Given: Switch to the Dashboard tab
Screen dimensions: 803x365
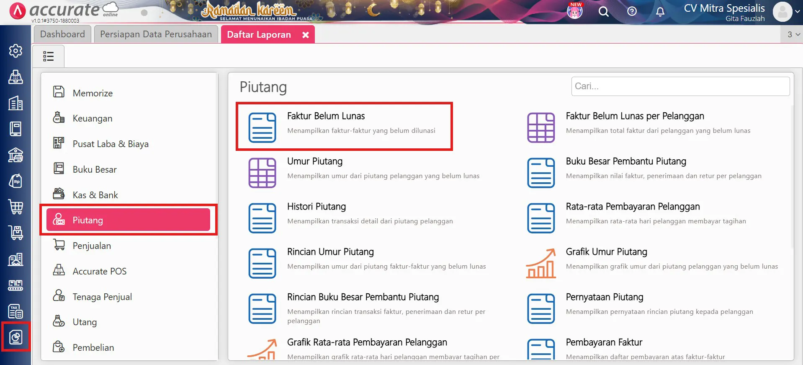Looking at the screenshot, I should (62, 34).
